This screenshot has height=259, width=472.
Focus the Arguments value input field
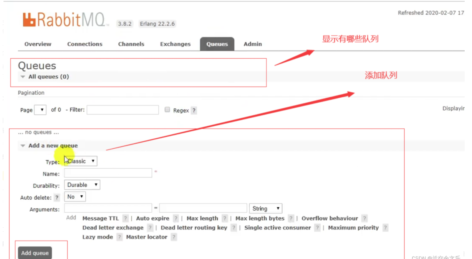click(x=203, y=208)
